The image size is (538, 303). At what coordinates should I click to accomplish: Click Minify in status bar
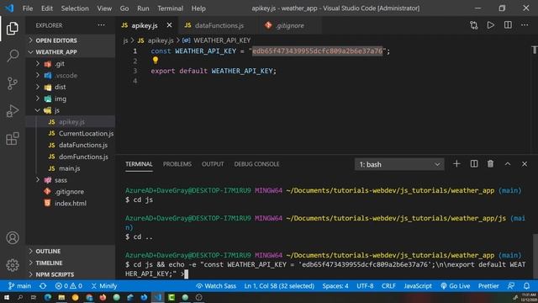tap(104, 286)
